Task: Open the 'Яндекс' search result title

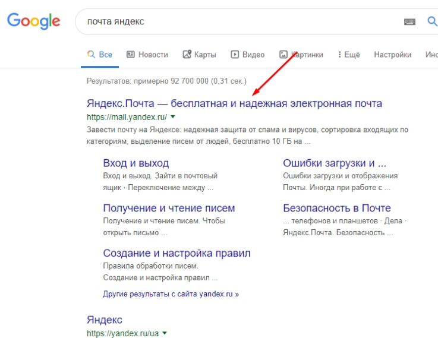Action: tap(104, 320)
